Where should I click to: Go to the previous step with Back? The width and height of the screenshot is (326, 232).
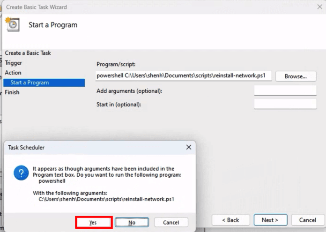(x=230, y=220)
